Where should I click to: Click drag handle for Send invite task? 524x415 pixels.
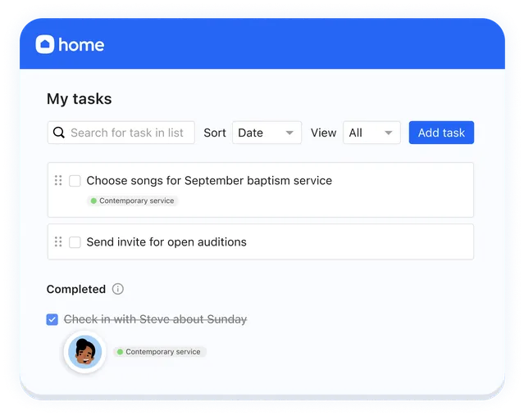tap(58, 241)
